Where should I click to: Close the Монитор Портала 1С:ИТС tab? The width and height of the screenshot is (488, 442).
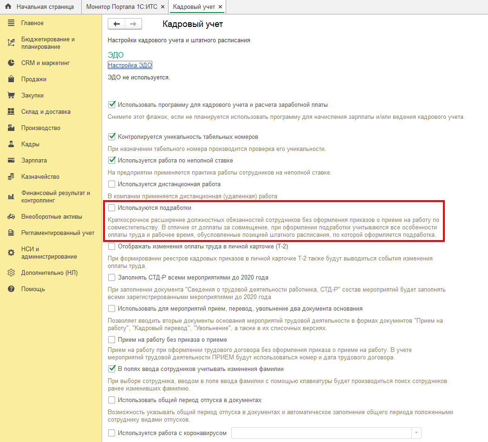click(163, 7)
